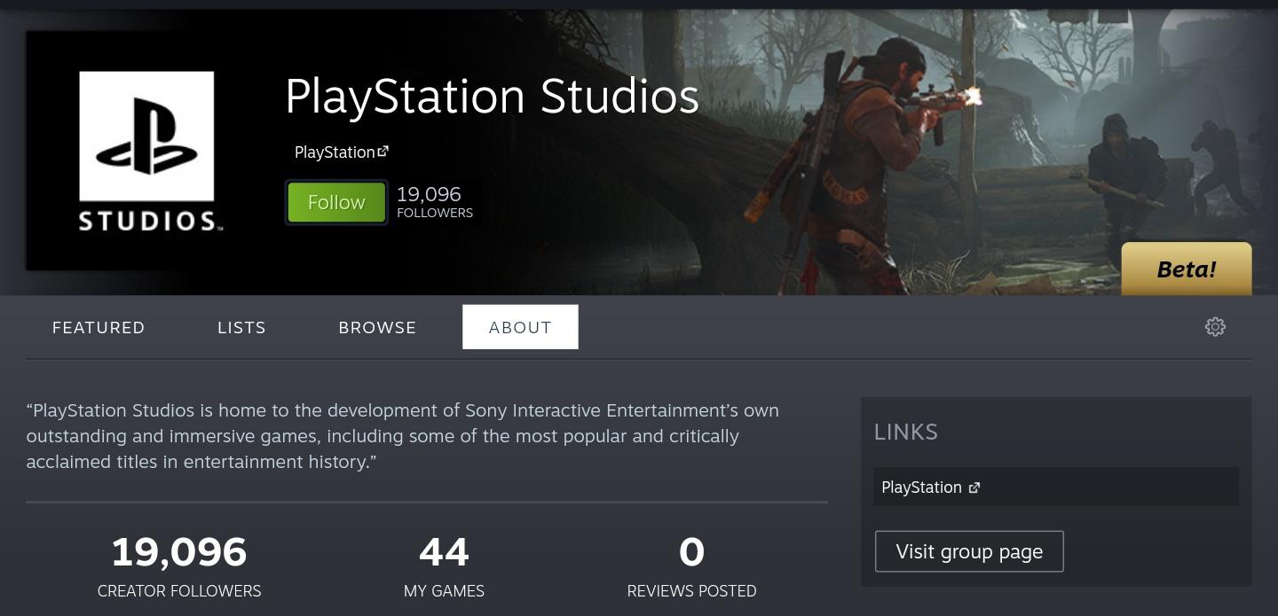The height and width of the screenshot is (616, 1278).
Task: Open the PlayStation link in the LINKS panel
Action: pos(921,487)
